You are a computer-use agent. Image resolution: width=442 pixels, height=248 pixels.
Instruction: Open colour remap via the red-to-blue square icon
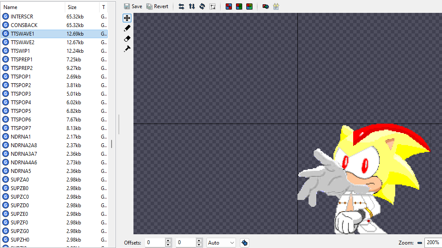pyautogui.click(x=229, y=6)
